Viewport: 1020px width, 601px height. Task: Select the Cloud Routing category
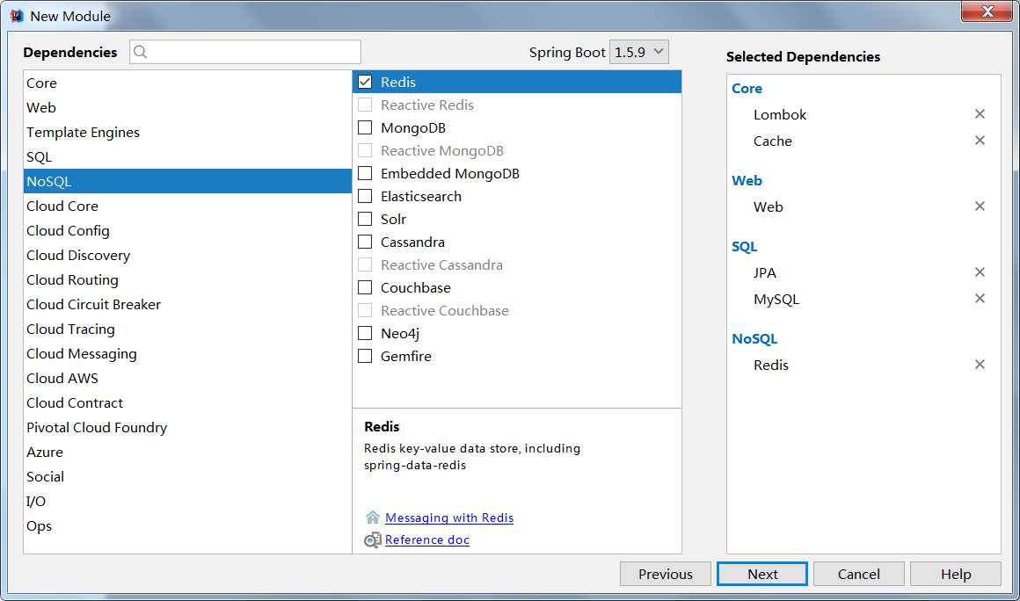coord(187,280)
